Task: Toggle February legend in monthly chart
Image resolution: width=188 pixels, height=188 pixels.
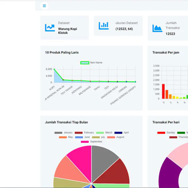Action: [x=84, y=133]
